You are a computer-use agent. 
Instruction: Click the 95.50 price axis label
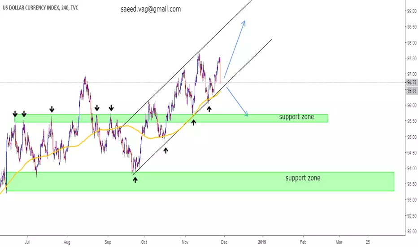(x=411, y=121)
